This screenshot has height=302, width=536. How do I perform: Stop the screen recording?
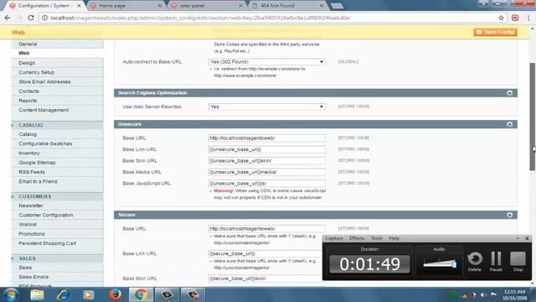[x=518, y=262]
